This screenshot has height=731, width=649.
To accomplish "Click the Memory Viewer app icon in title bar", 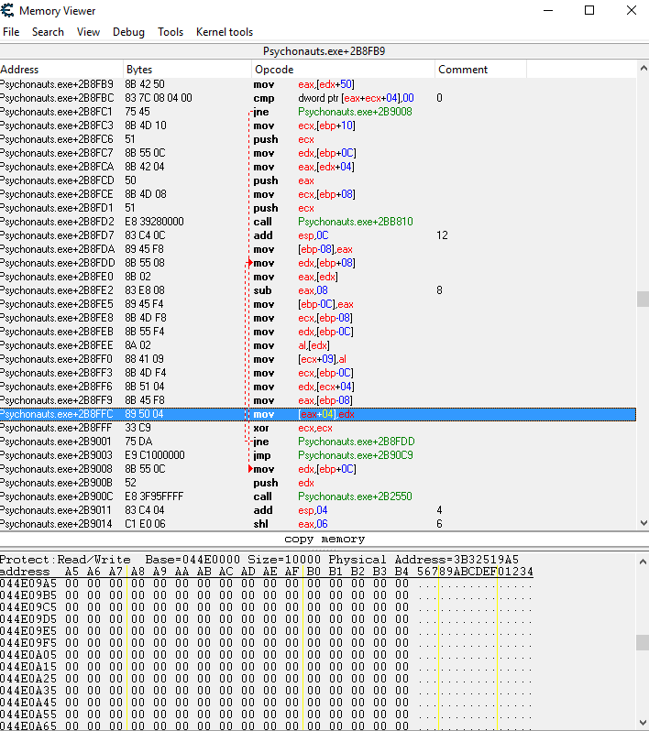I will point(9,11).
